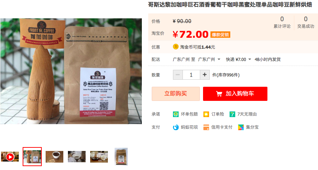Open the 交易成功 transactions count
Viewport: 318px width, 170px height.
tap(306, 22)
